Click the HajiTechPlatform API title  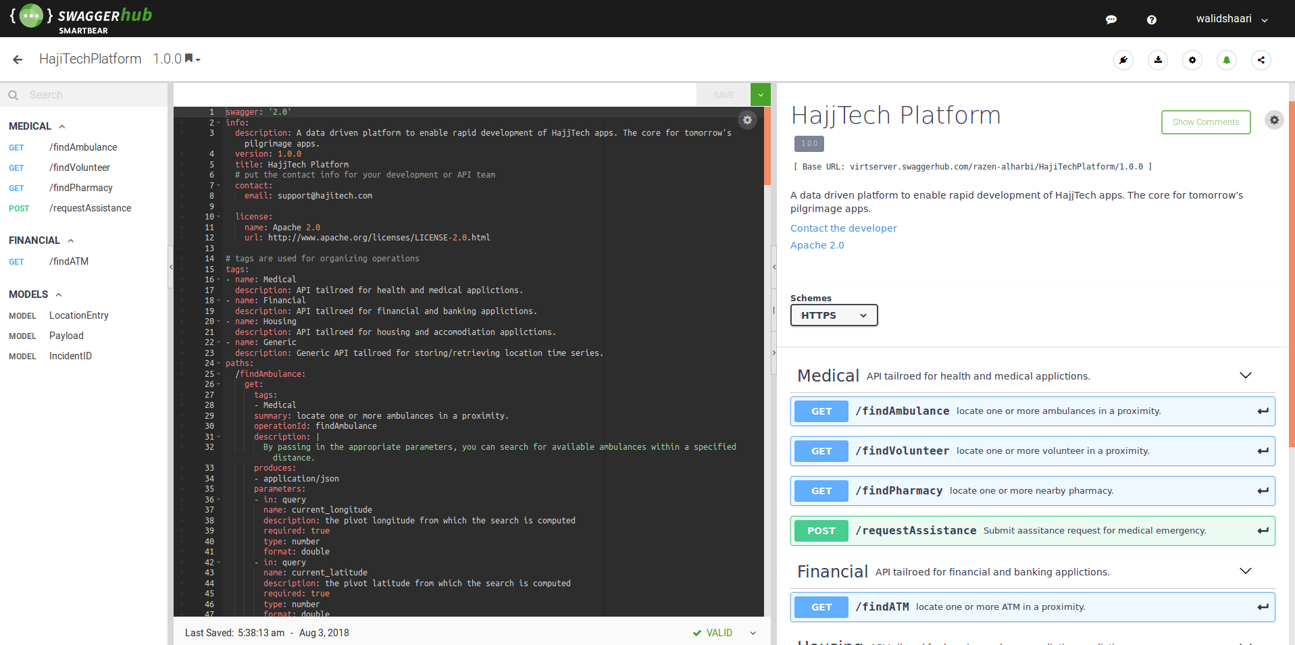[x=91, y=59]
